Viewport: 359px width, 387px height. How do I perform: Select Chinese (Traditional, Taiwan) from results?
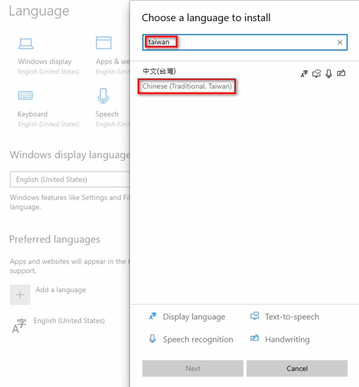click(x=187, y=86)
